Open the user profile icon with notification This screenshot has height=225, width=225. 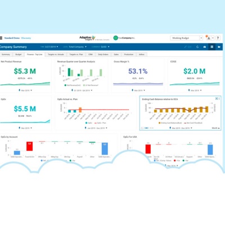(209, 38)
